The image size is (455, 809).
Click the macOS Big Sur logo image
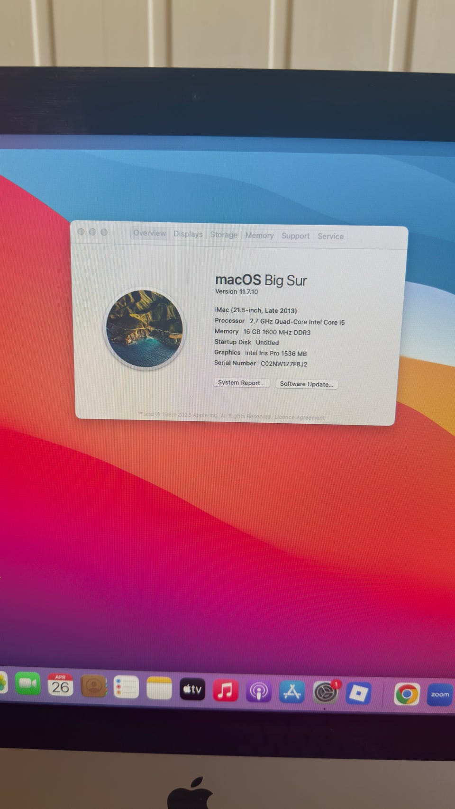tap(144, 329)
